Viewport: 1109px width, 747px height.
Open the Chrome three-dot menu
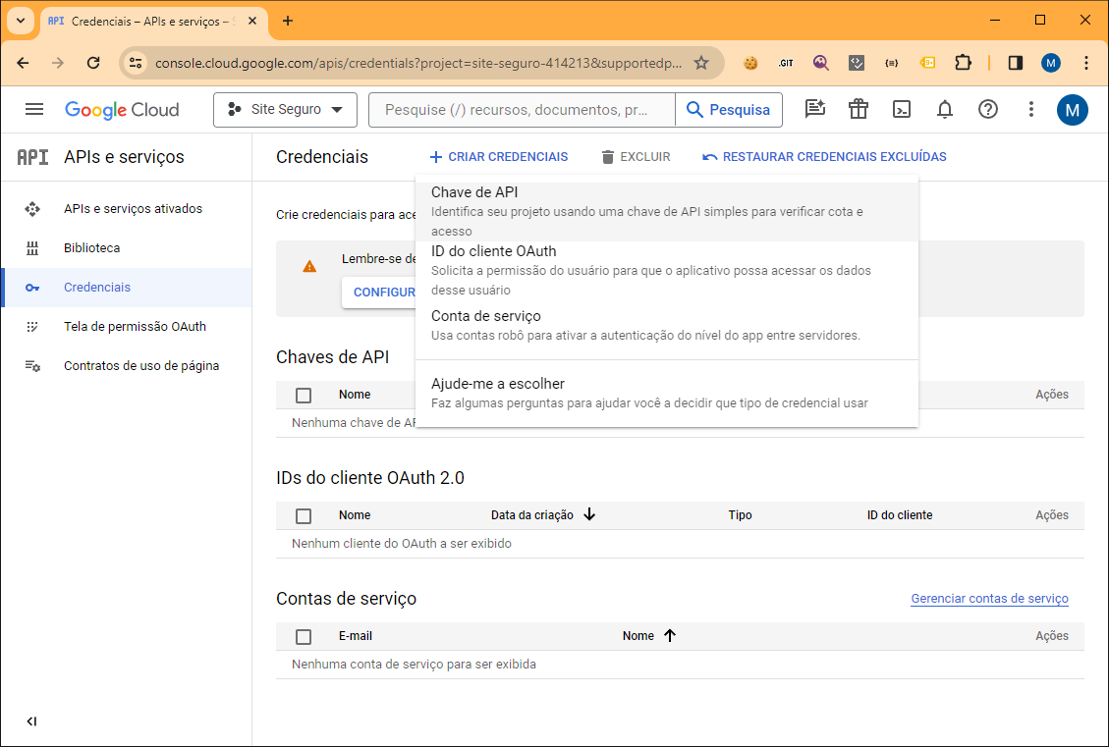tap(1086, 63)
